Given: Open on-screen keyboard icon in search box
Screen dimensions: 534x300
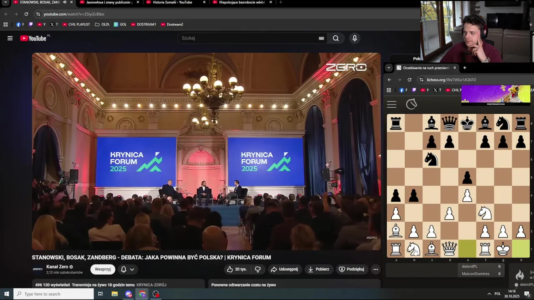Looking at the screenshot, I should point(321,38).
